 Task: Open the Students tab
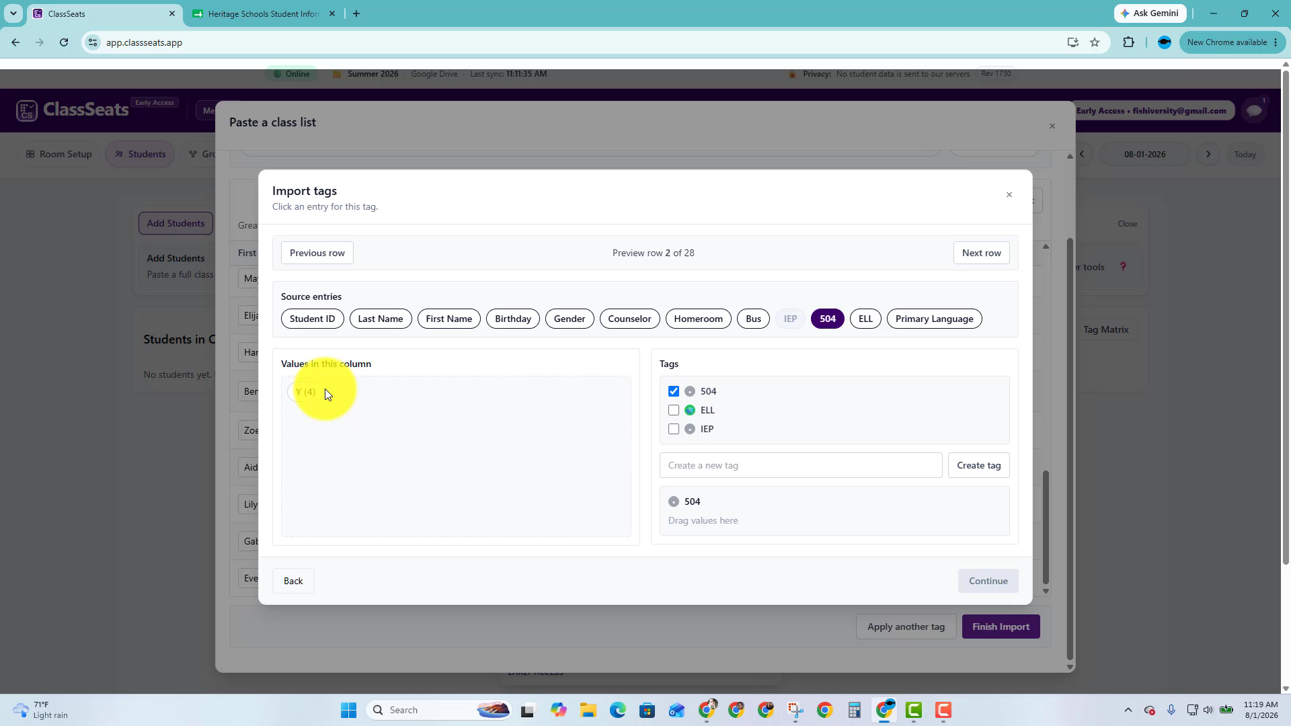pos(140,154)
